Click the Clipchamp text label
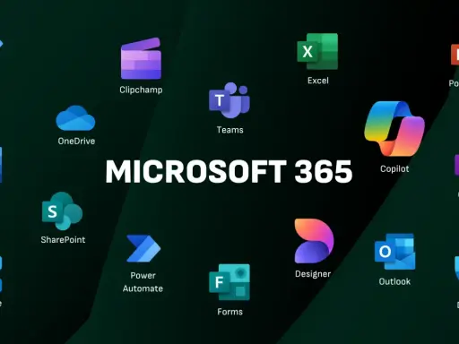 [141, 90]
